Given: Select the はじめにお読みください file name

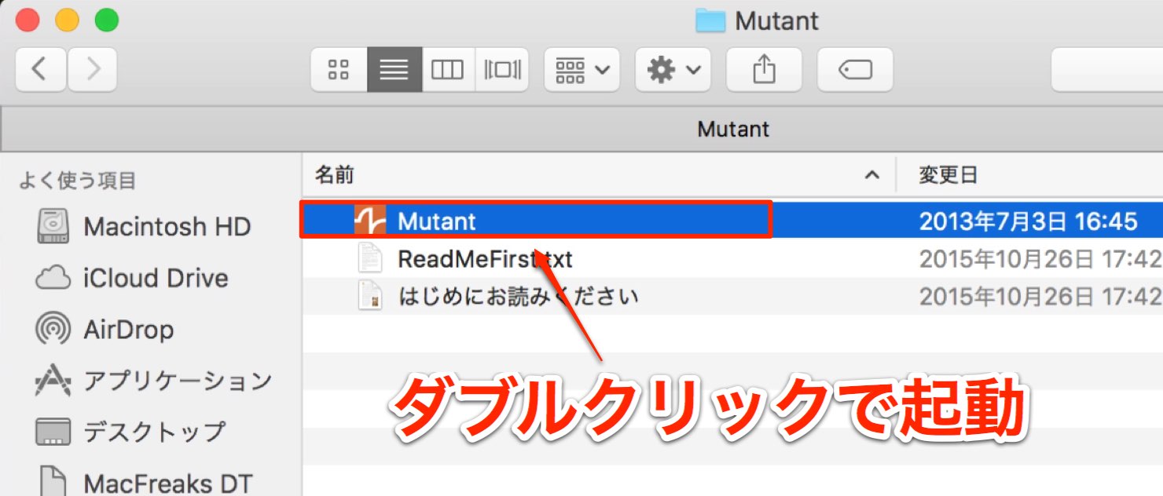Looking at the screenshot, I should [x=518, y=296].
